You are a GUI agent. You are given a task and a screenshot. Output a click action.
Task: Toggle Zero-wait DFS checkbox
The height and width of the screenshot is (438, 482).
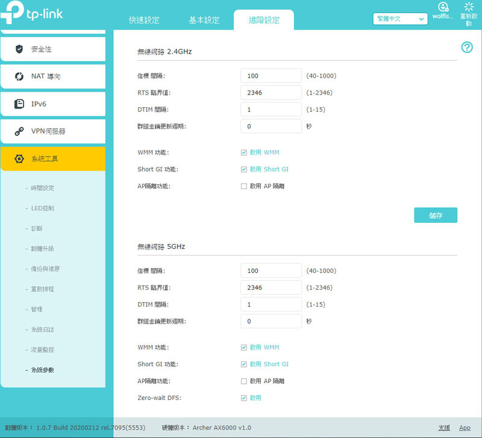click(x=244, y=398)
